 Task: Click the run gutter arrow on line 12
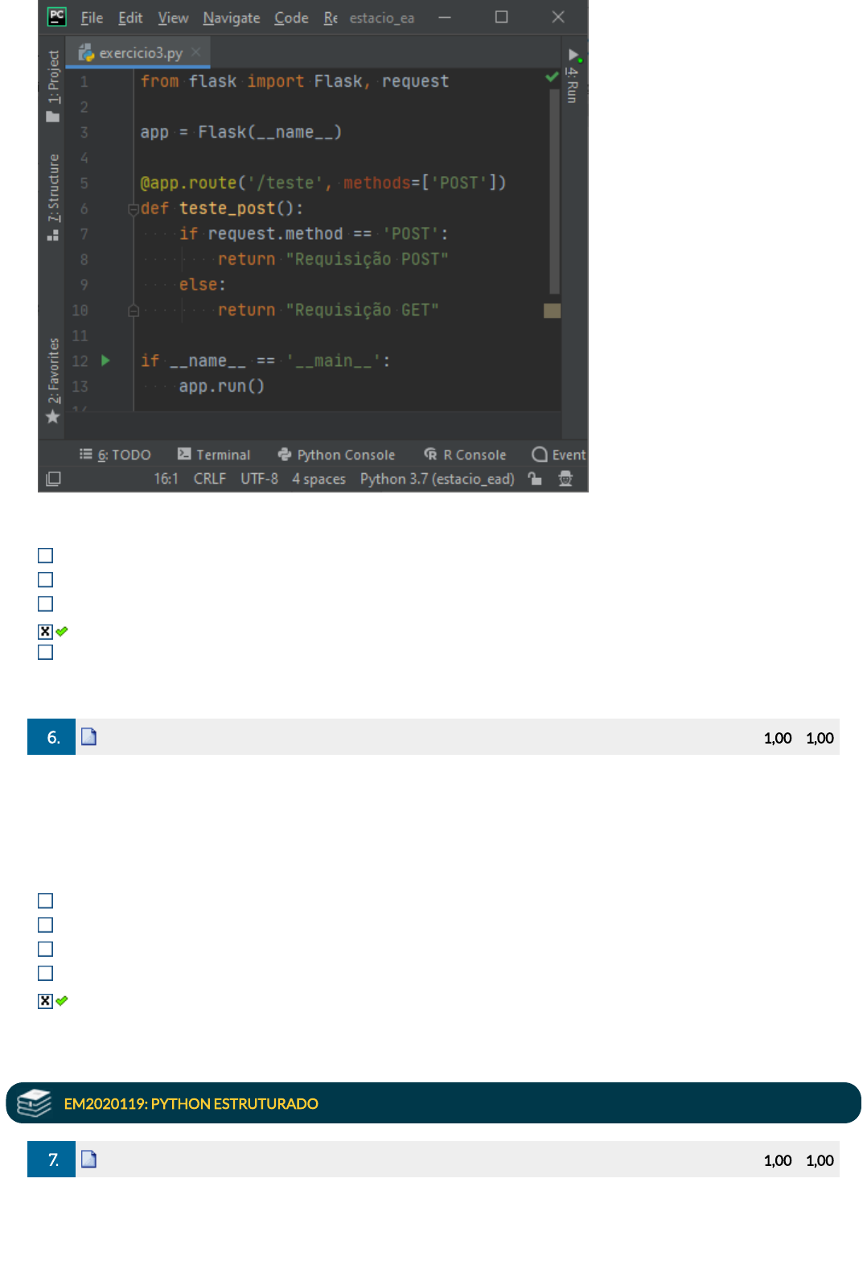click(105, 361)
